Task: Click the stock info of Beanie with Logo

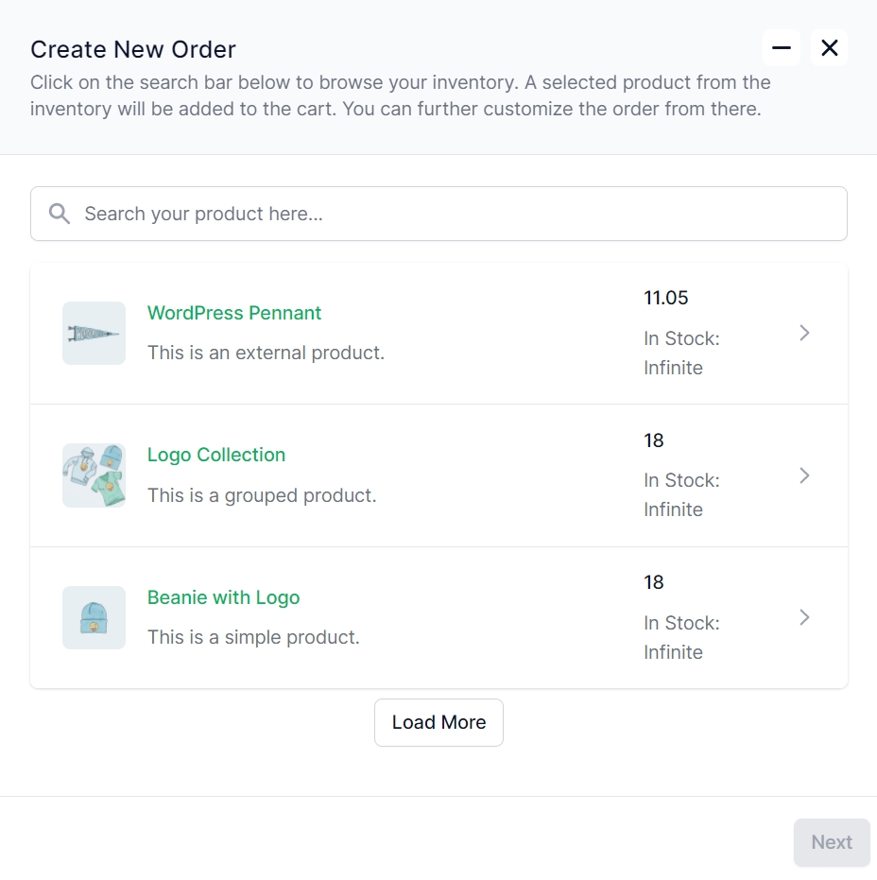Action: (681, 637)
